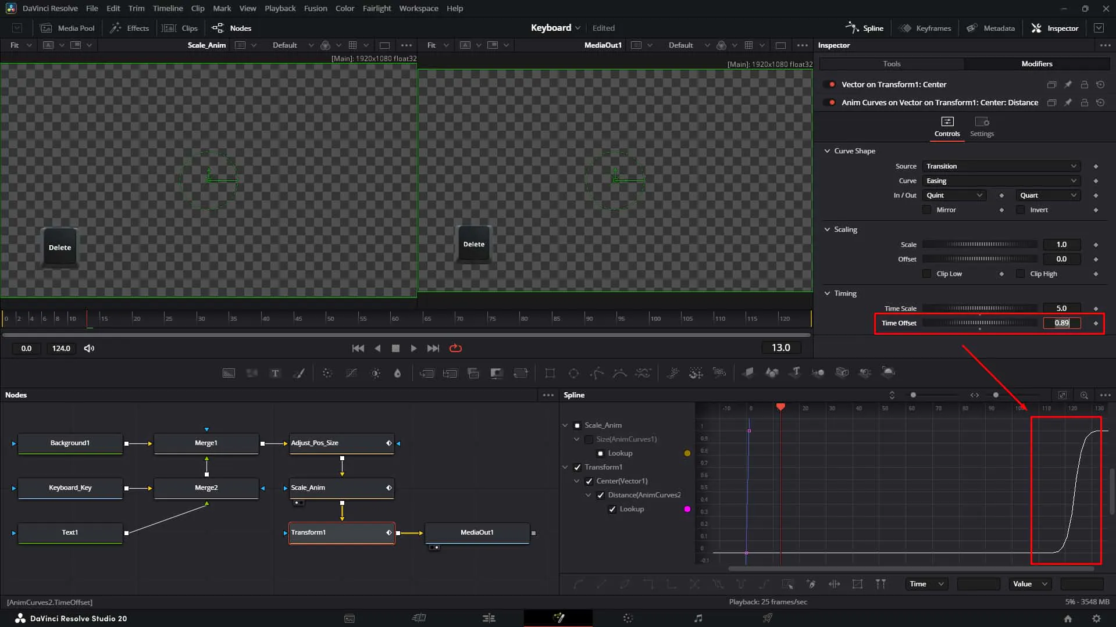Open the Deliver rocket page
Viewport: 1116px width, 627px height.
tap(768, 618)
